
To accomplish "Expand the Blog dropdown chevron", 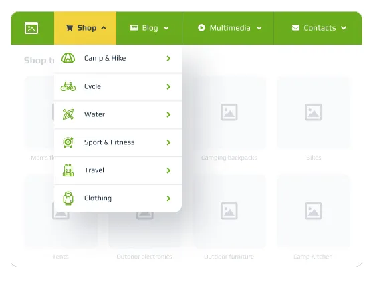I will tap(166, 28).
